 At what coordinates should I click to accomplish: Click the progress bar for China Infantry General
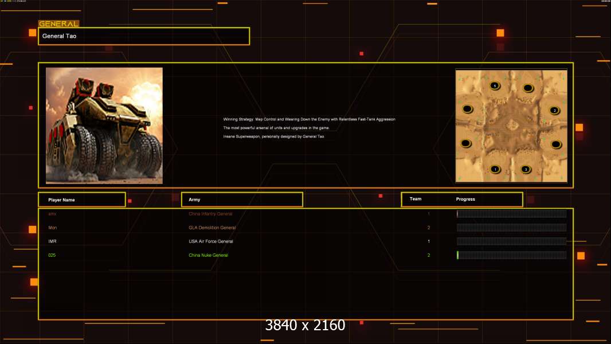click(x=512, y=213)
